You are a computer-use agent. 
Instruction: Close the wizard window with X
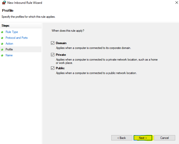(176, 3)
